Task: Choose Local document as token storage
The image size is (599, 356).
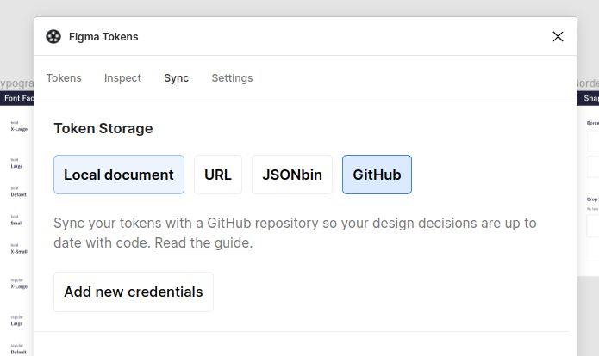Action: tap(119, 175)
